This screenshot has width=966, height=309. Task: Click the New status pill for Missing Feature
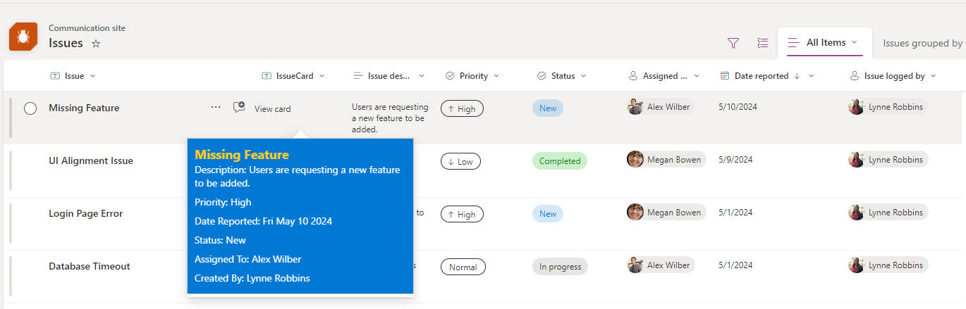[x=548, y=108]
